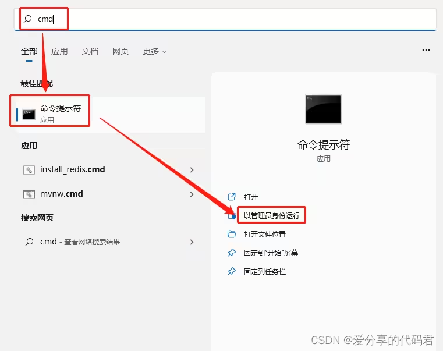Screen dimensions: 443x351
Task: Click 打开文件位置
Action: point(265,234)
